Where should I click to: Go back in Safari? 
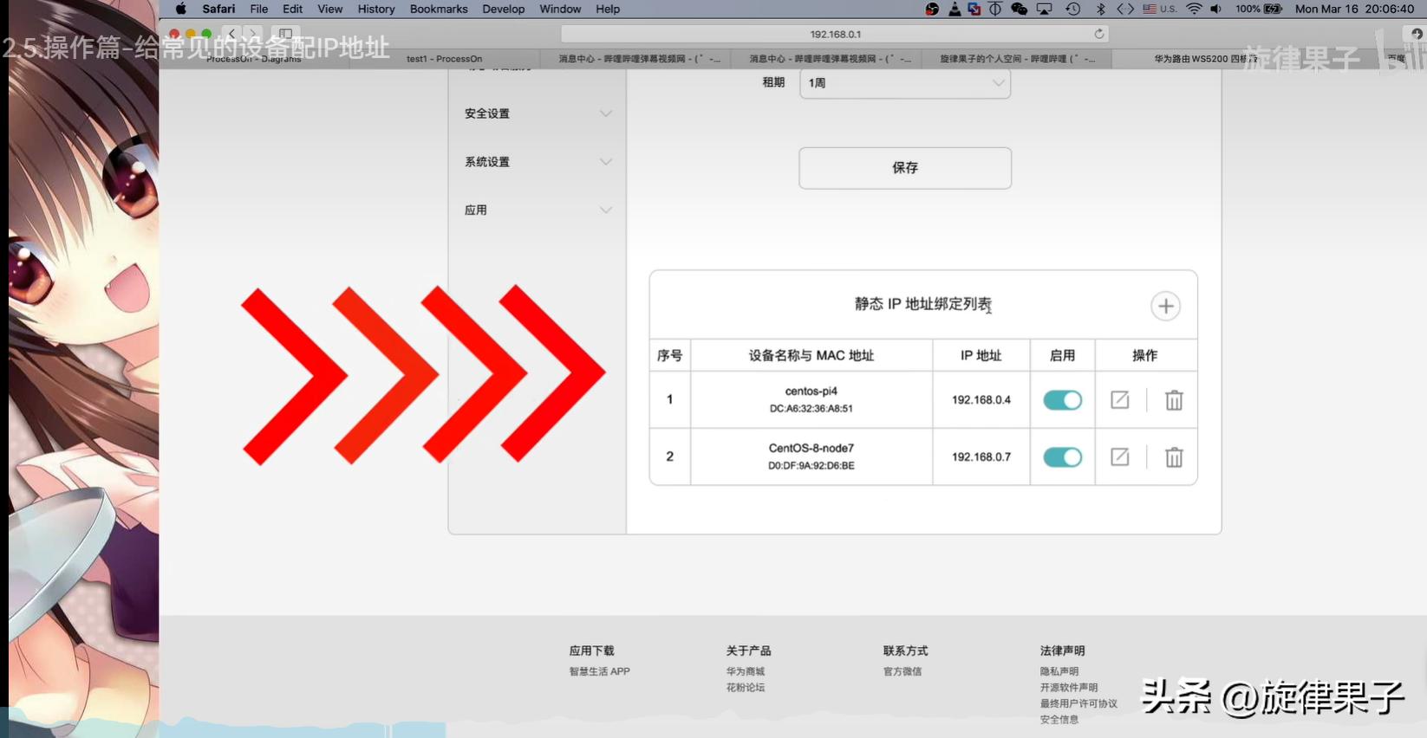[231, 34]
